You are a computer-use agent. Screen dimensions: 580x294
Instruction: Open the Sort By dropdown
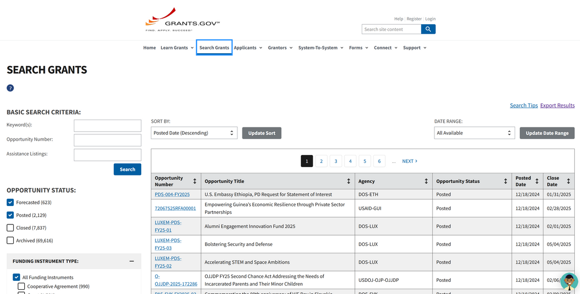pyautogui.click(x=194, y=133)
